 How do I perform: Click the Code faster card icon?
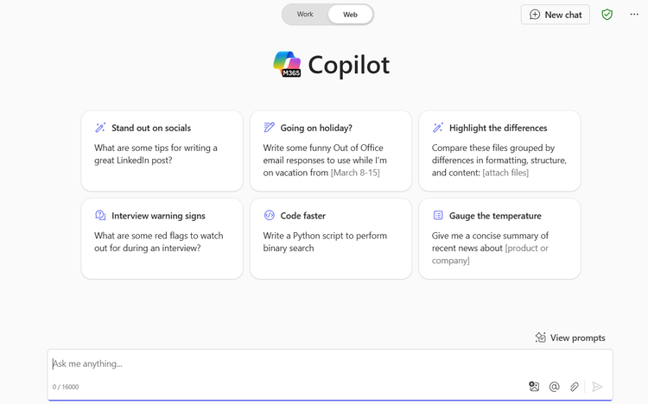269,216
